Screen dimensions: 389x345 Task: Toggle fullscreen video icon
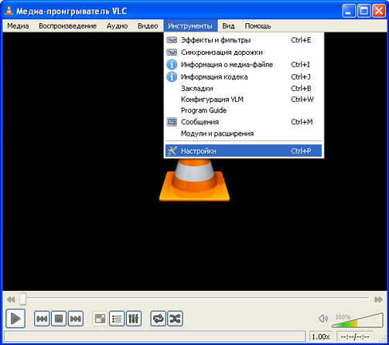(x=100, y=319)
